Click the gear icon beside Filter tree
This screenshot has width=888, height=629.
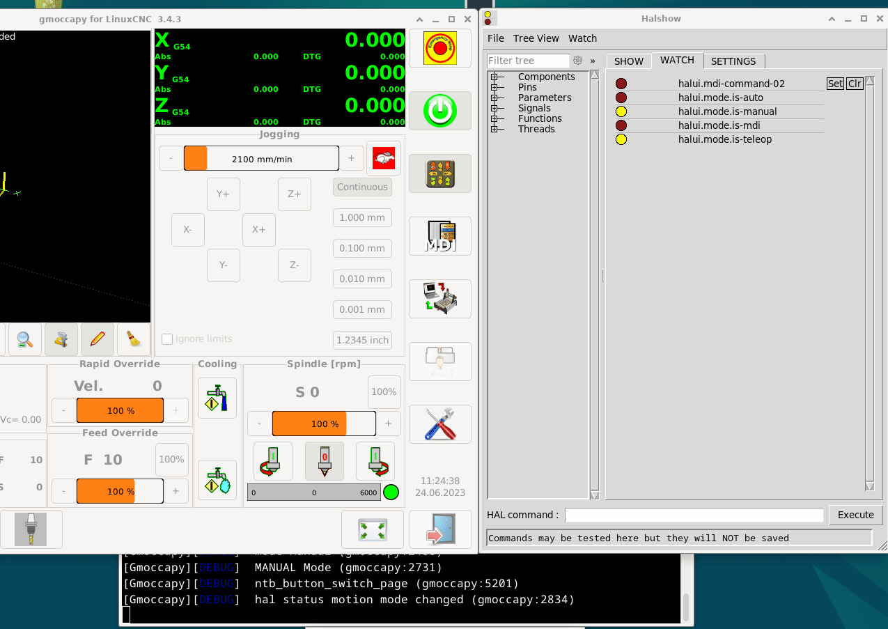(577, 61)
